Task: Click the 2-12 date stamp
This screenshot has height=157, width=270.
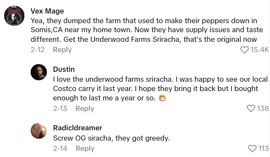Action: click(x=38, y=50)
